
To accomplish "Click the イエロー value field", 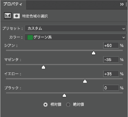I will pos(111,74).
